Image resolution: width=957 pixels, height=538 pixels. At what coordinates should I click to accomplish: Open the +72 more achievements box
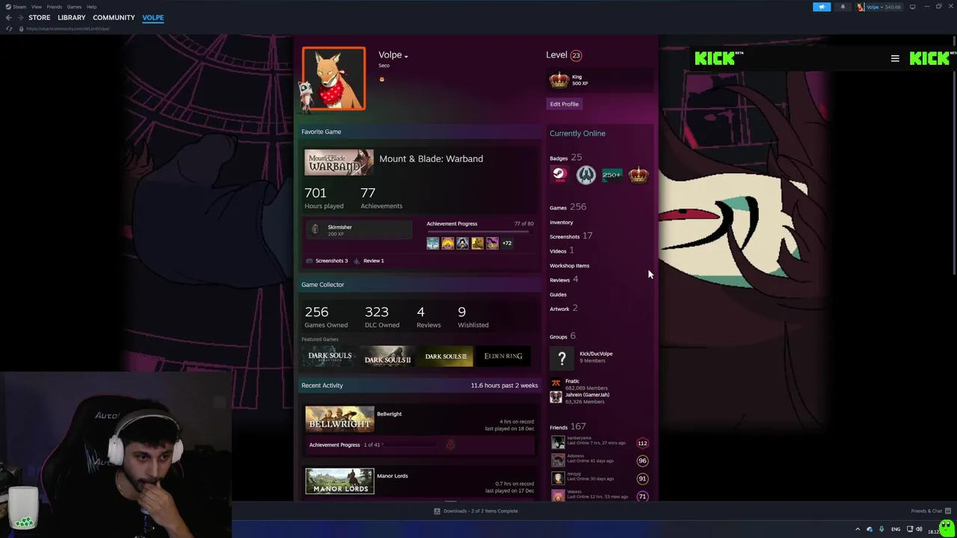point(507,243)
